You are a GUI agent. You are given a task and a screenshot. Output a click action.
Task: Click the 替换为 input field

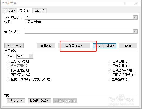[x=79, y=31]
